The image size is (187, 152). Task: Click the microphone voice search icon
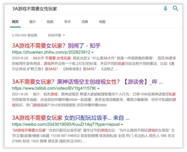[165, 9]
